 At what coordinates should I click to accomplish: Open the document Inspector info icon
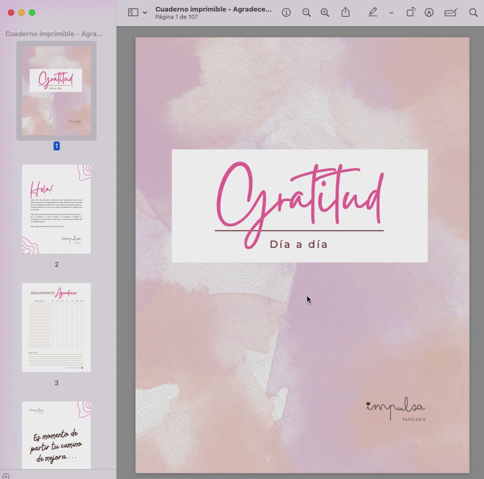[286, 13]
